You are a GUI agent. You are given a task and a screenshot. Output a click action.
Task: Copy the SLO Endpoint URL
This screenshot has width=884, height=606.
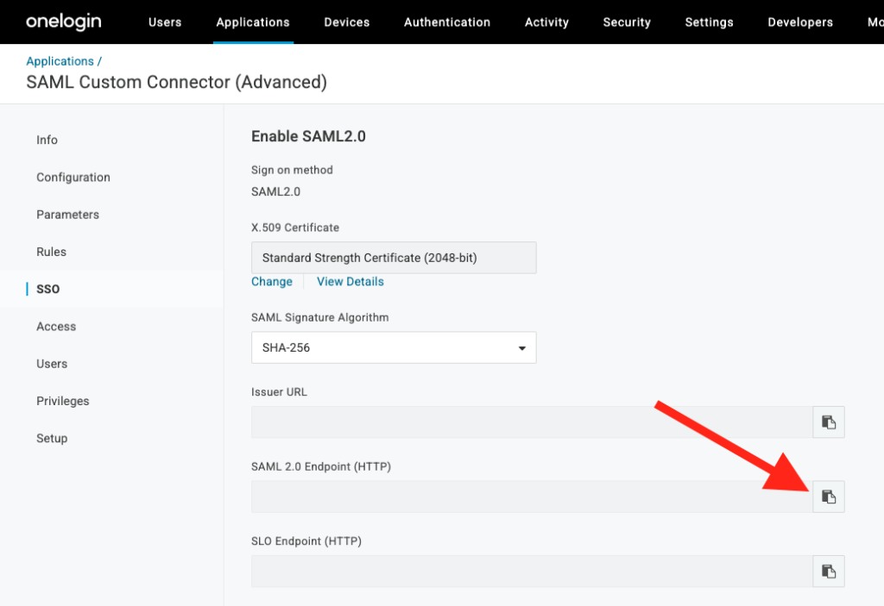(828, 571)
